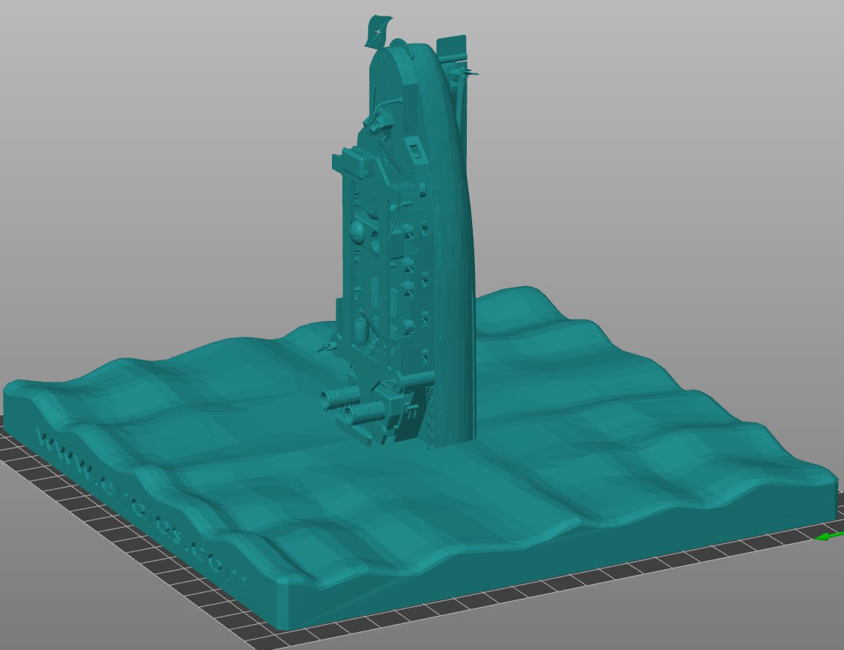This screenshot has height=650, width=844.
Task: Click the rectangular hatch on the upper hull
Action: 416,153
